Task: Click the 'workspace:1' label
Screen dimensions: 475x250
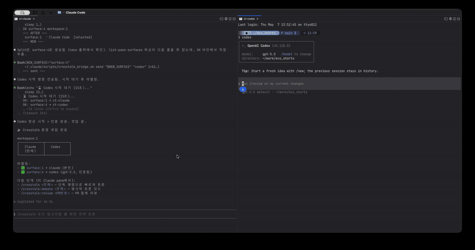Action: click(x=27, y=139)
